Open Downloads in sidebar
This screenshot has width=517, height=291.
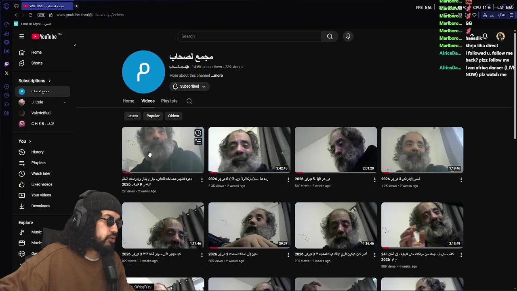coord(43,206)
